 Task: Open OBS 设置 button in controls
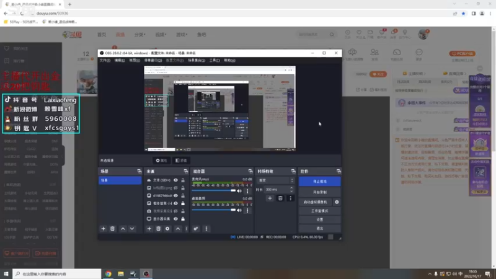pyautogui.click(x=320, y=219)
